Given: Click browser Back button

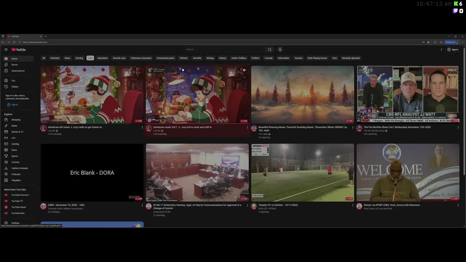Looking at the screenshot, I should tap(3, 42).
